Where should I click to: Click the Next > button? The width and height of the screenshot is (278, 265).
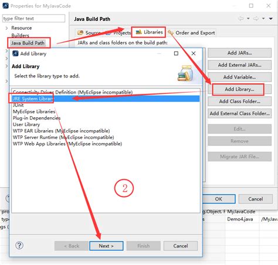pos(106,246)
